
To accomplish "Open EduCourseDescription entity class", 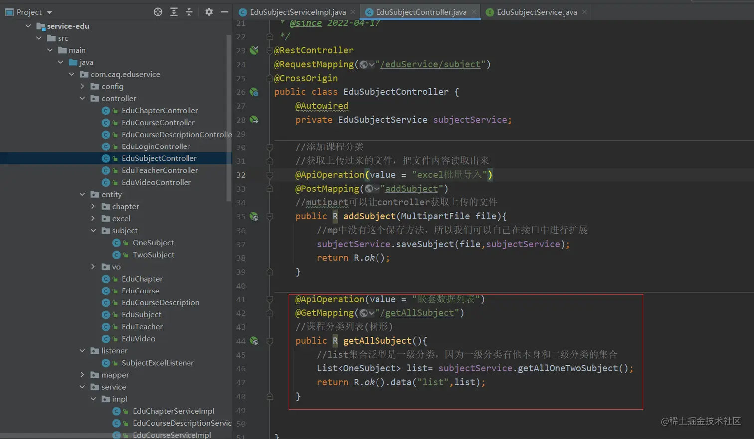I will (161, 302).
